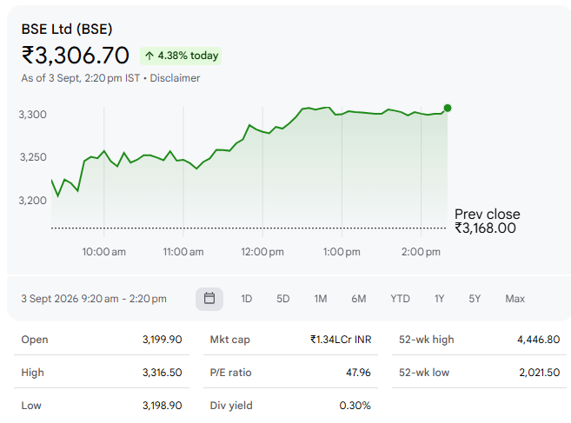This screenshot has width=571, height=423.
Task: Open the calendar date range picker
Action: [x=209, y=299]
